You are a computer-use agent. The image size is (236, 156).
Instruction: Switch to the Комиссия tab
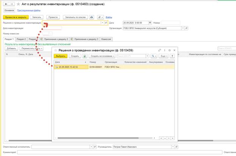pyautogui.click(x=106, y=39)
